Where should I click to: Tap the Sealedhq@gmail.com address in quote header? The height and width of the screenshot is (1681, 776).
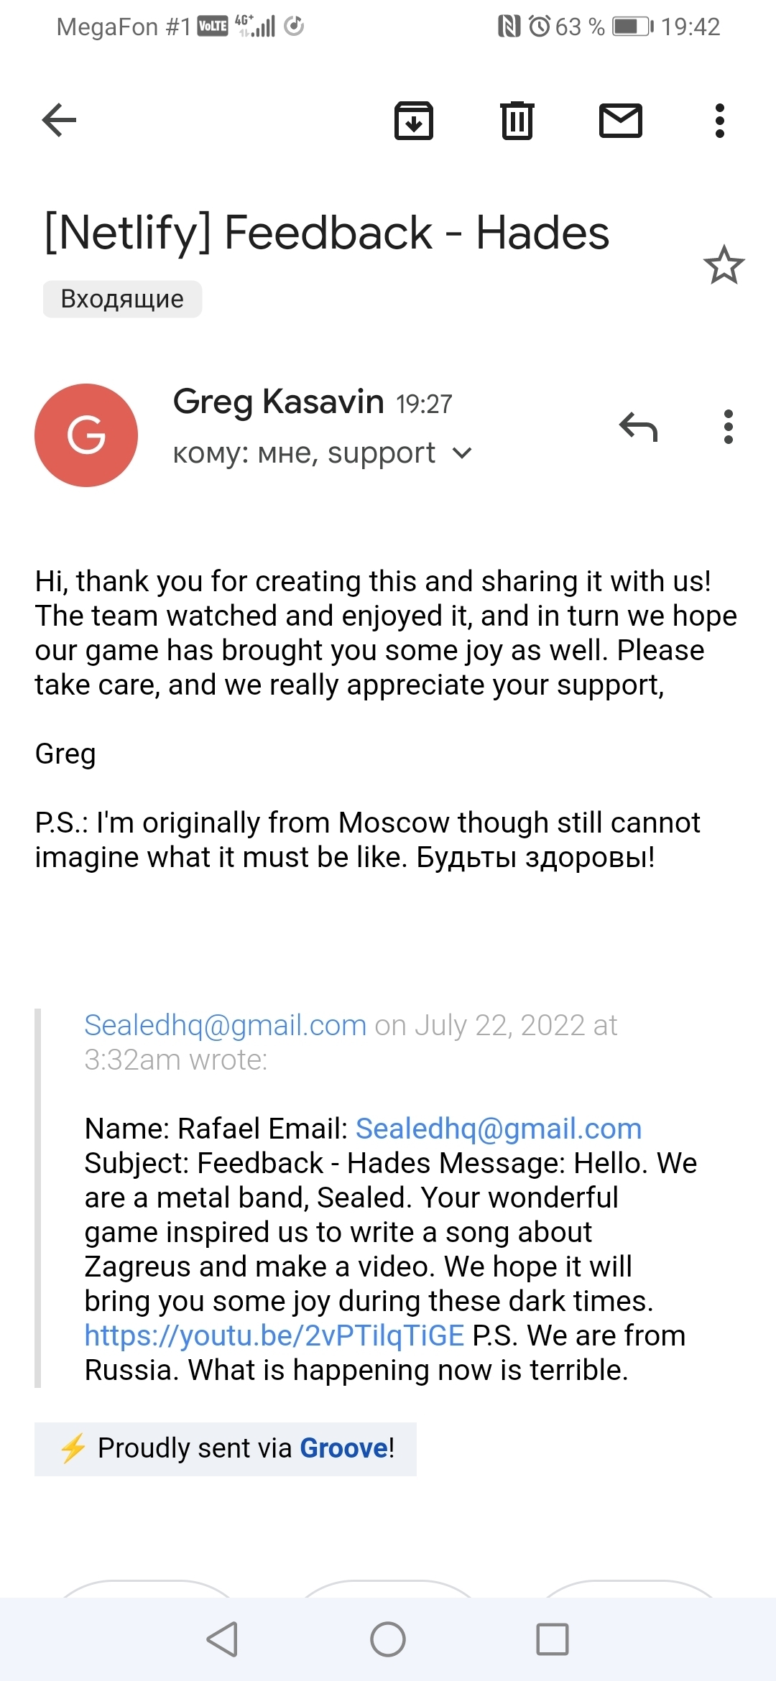point(225,1025)
